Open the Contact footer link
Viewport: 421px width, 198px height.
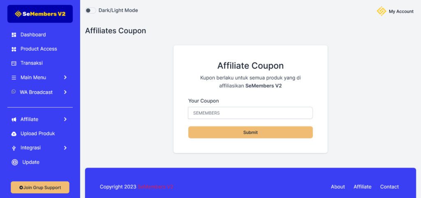[389, 187]
